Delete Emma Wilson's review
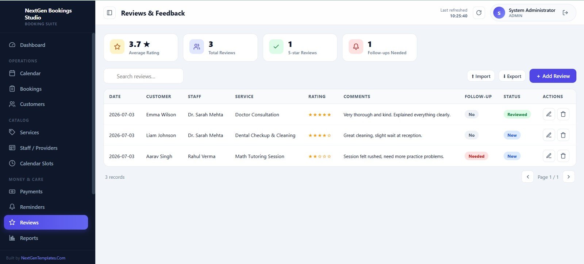This screenshot has height=264, width=584. (x=563, y=114)
